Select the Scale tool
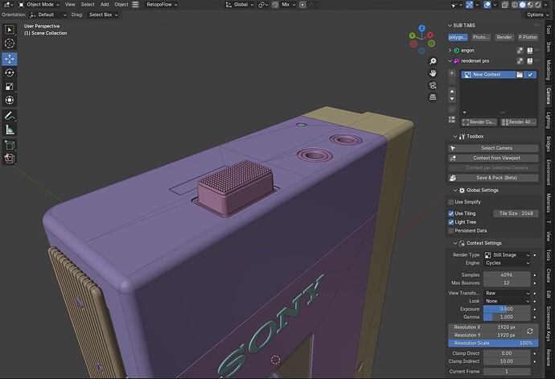 click(10, 86)
